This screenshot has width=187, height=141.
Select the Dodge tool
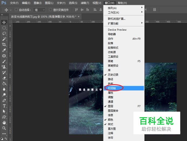tap(4, 95)
